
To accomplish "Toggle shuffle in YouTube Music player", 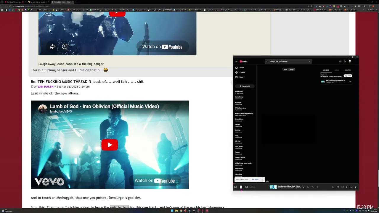I will pos(343,187).
